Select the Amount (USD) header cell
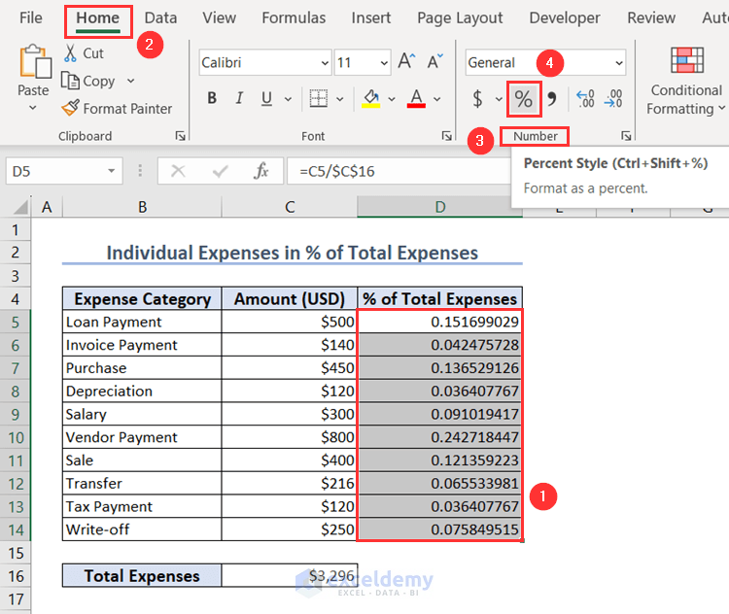 pyautogui.click(x=290, y=298)
